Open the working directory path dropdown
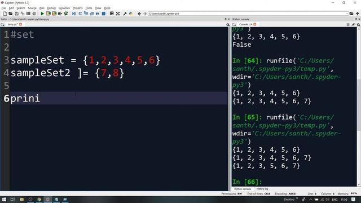The width and height of the screenshot is (361, 203). pos(347,14)
